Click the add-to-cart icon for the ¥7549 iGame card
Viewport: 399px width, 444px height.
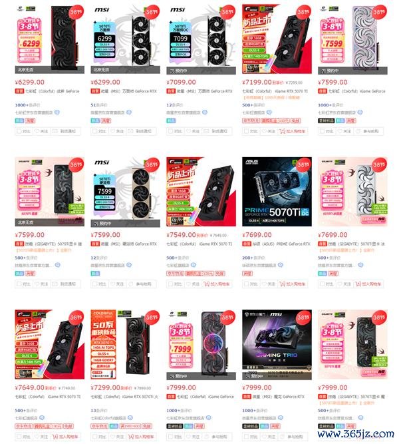pyautogui.click(x=207, y=284)
